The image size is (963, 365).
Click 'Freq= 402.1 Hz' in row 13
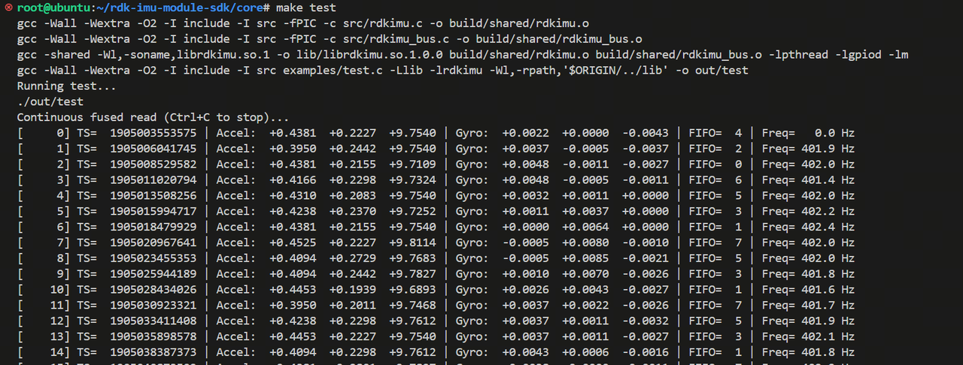(x=808, y=336)
